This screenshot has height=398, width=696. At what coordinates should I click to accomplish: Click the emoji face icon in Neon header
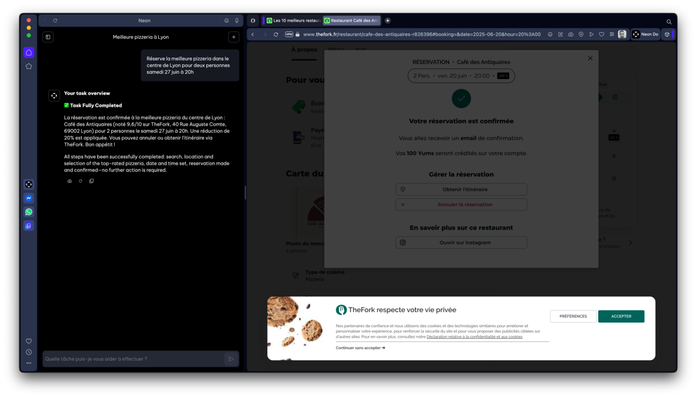(x=226, y=20)
